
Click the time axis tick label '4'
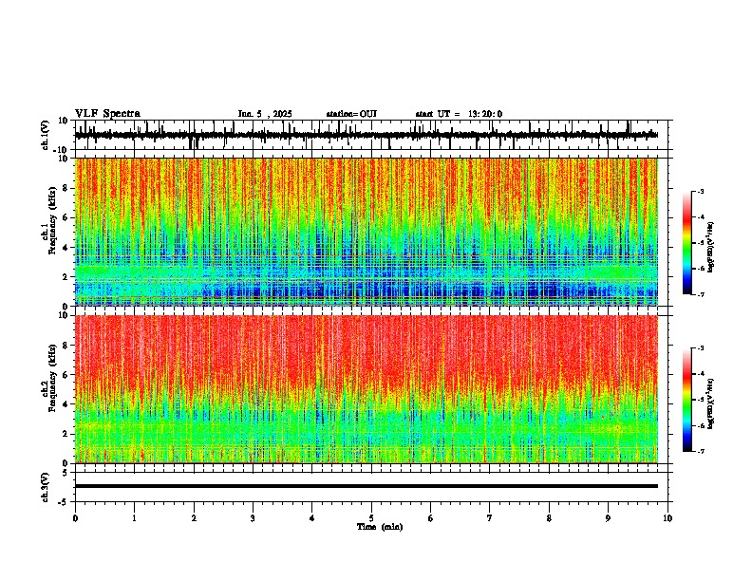click(x=312, y=518)
